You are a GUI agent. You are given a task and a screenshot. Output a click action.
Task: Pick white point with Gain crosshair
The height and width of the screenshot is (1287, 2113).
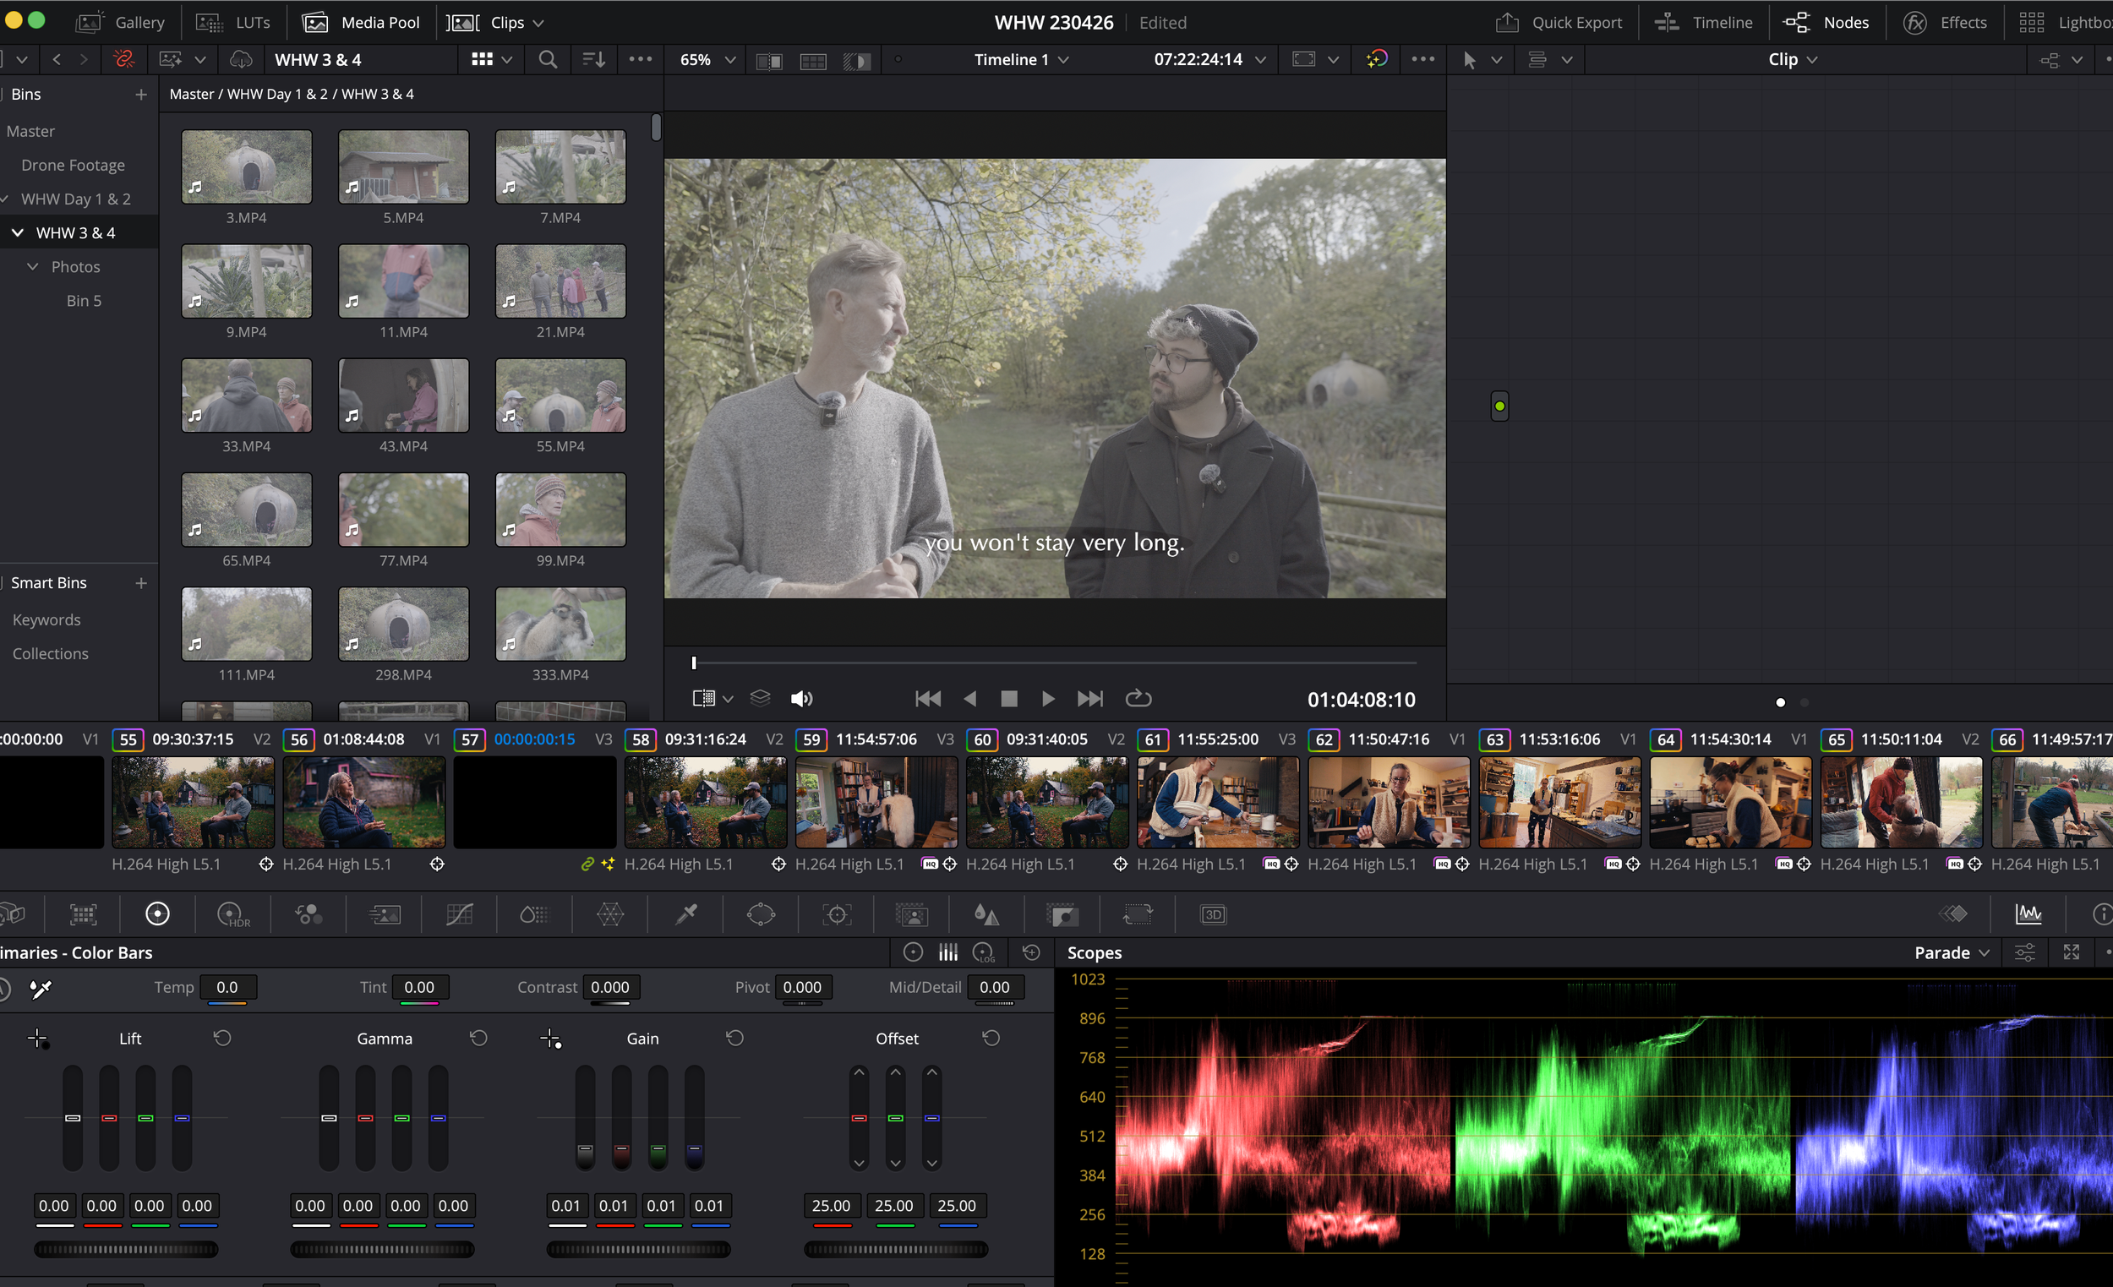[x=550, y=1039]
